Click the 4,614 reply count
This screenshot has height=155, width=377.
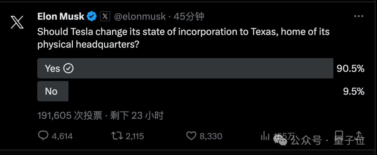tap(62, 136)
